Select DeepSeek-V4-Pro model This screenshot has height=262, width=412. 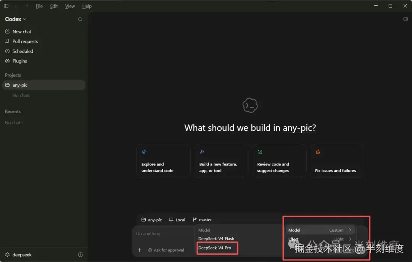coord(215,248)
